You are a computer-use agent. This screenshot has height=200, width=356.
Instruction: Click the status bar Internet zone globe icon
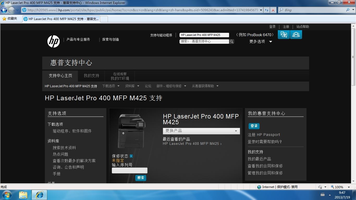pos(259,187)
